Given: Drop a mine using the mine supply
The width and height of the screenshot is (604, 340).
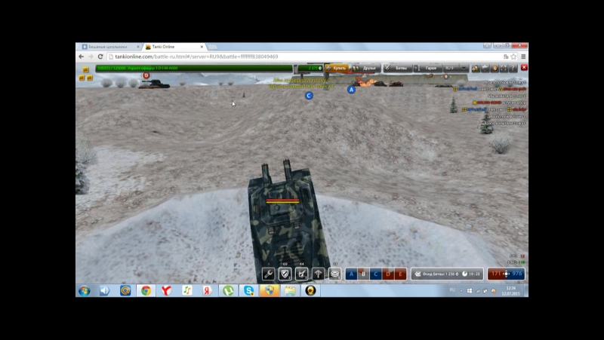Looking at the screenshot, I should 334,274.
